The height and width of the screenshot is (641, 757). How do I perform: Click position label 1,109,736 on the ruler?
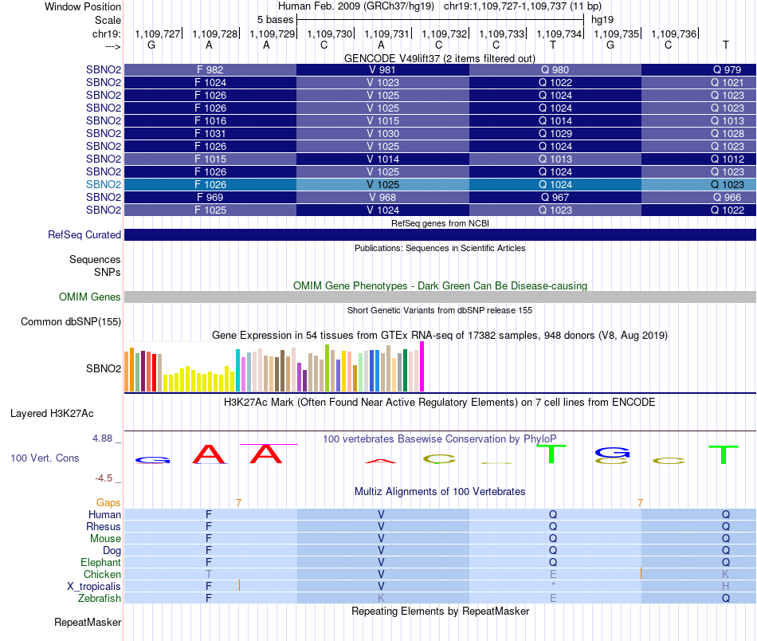click(x=674, y=33)
